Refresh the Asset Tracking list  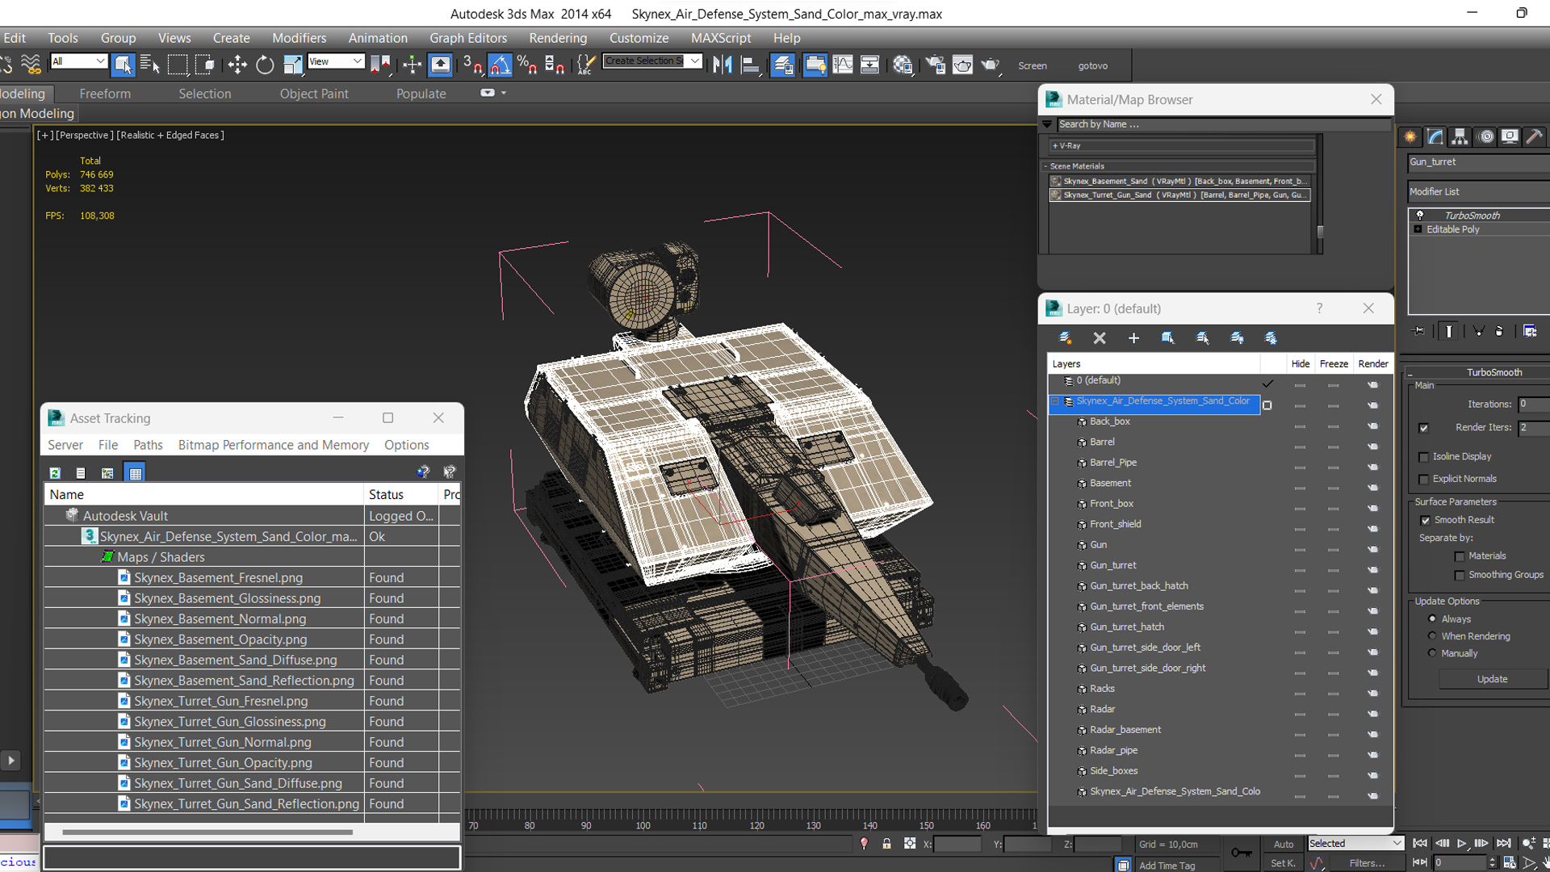click(55, 473)
